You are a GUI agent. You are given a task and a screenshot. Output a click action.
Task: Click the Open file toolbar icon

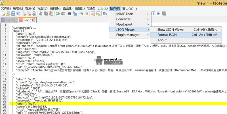[x=8, y=14]
